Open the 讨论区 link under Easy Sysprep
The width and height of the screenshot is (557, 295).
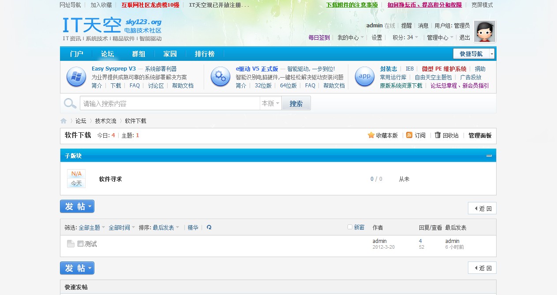point(156,86)
